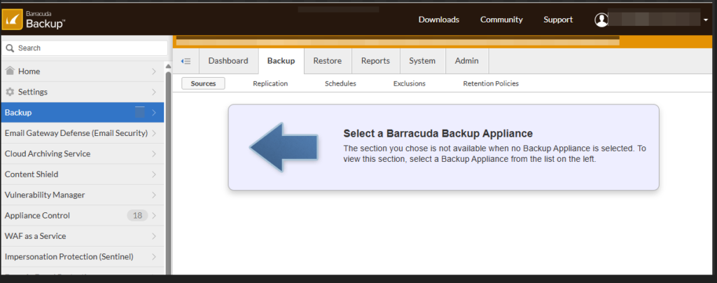The height and width of the screenshot is (283, 717).
Task: Expand Cloud Archiving Service chevron
Action: 154,153
